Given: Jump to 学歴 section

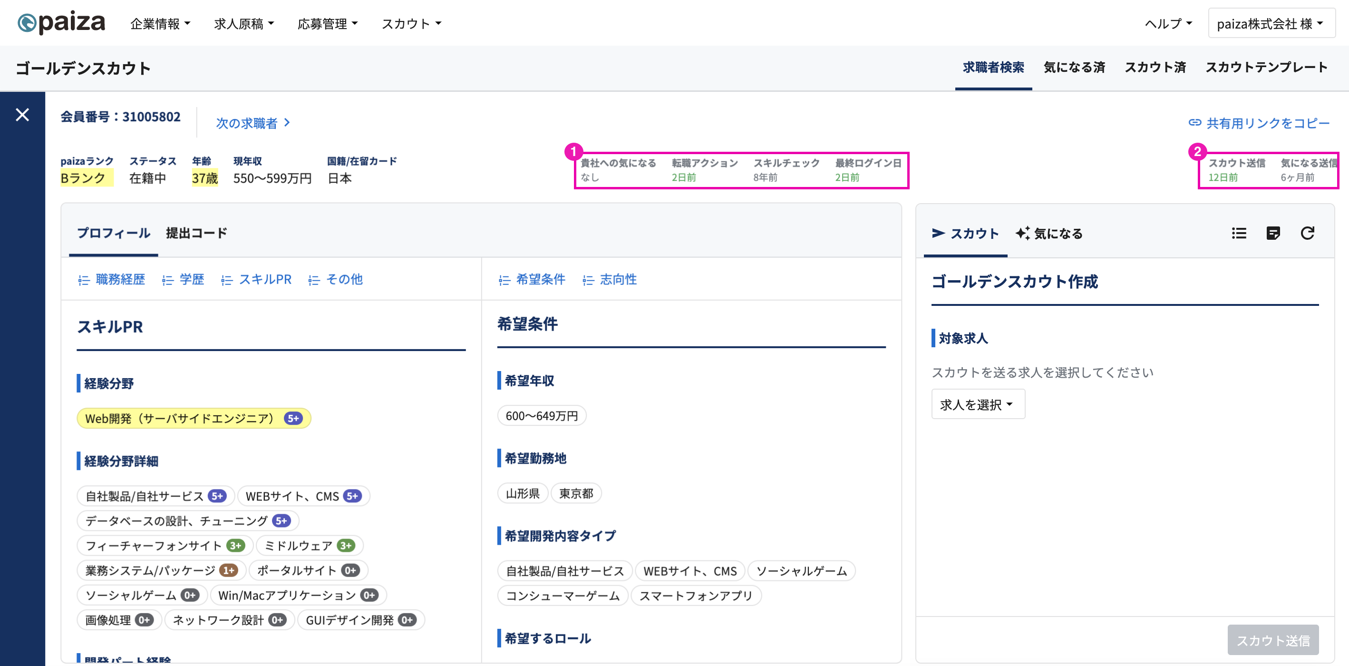Looking at the screenshot, I should coord(192,279).
